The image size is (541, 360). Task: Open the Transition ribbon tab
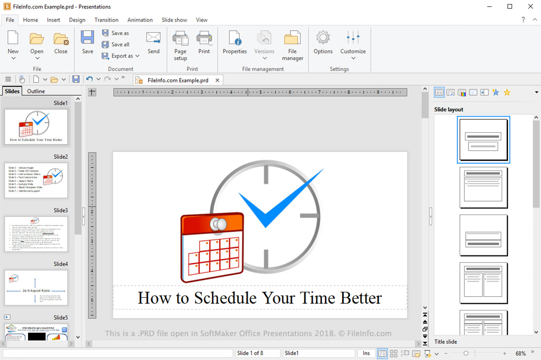pos(106,20)
